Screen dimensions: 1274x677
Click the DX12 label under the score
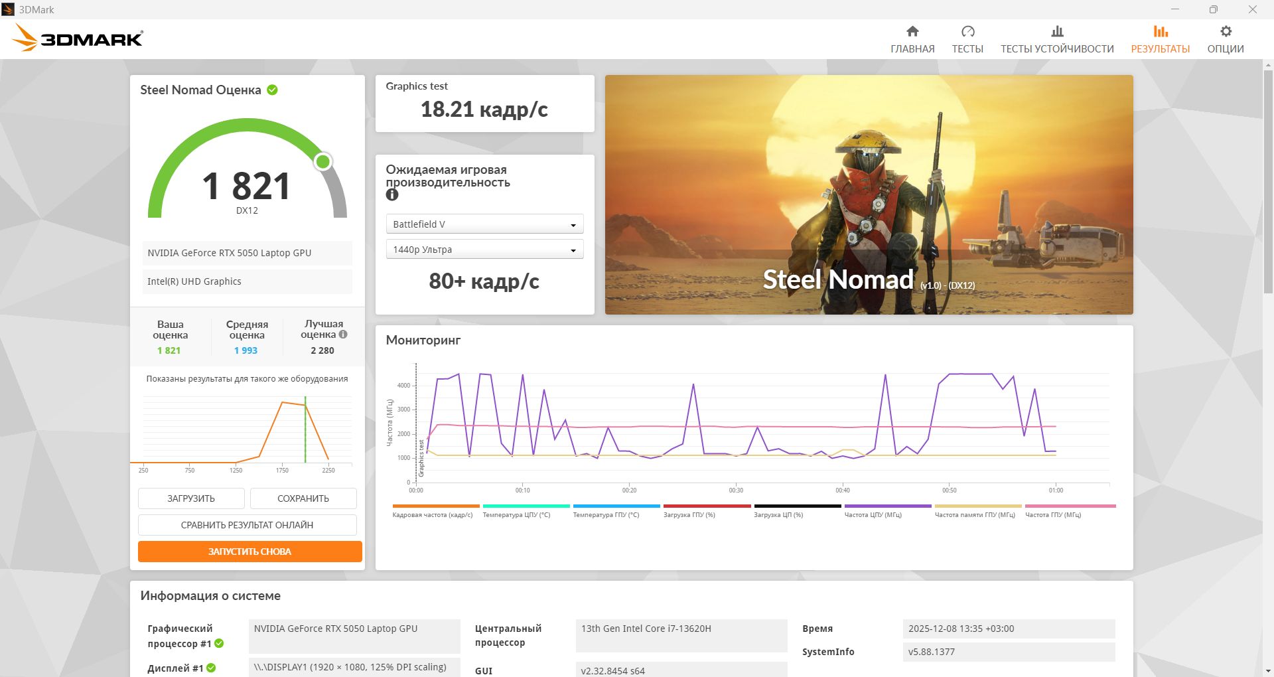(x=247, y=210)
